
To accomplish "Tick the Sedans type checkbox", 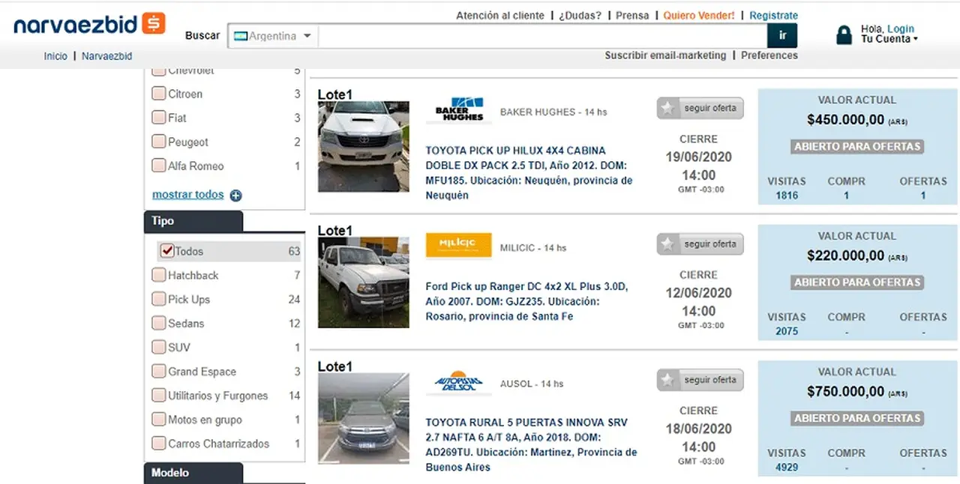I will (x=158, y=323).
